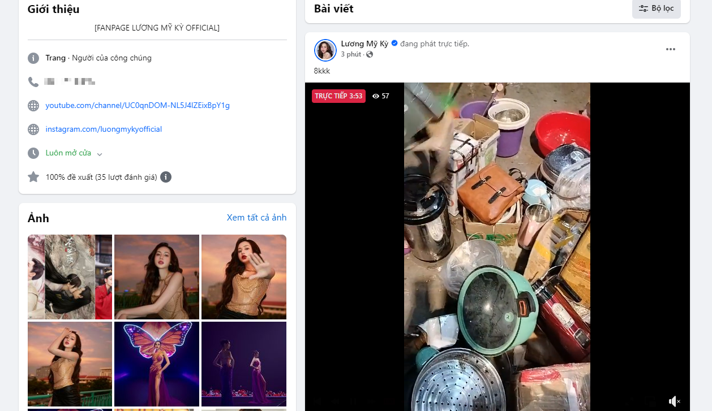The height and width of the screenshot is (411, 712).
Task: Open the butterfly wings costume photo
Action: point(157,364)
